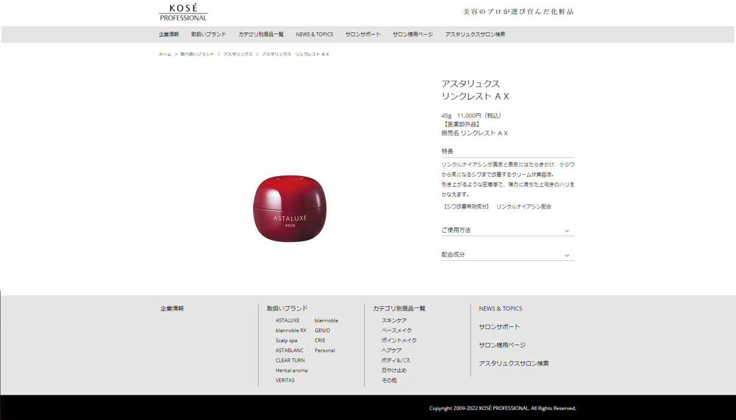Open ヘアケア category in footer
This screenshot has height=420, width=736.
point(392,350)
